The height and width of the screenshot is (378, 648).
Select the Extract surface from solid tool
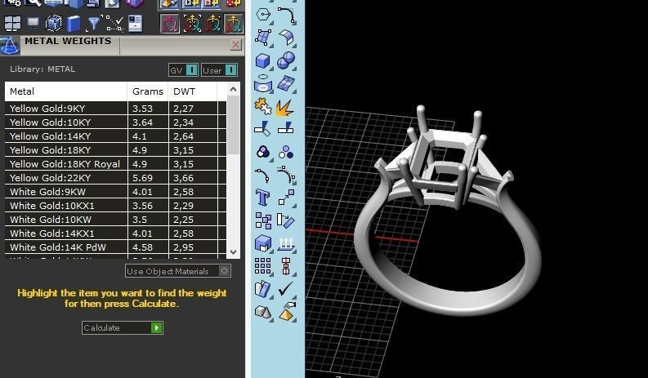[263, 244]
